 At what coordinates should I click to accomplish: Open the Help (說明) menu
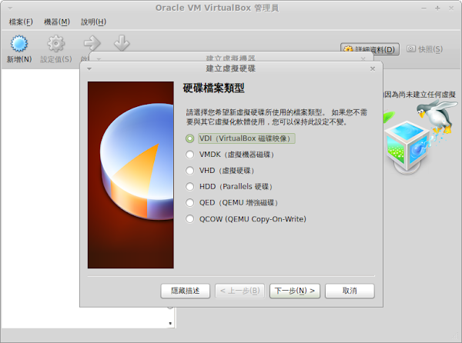pos(93,22)
